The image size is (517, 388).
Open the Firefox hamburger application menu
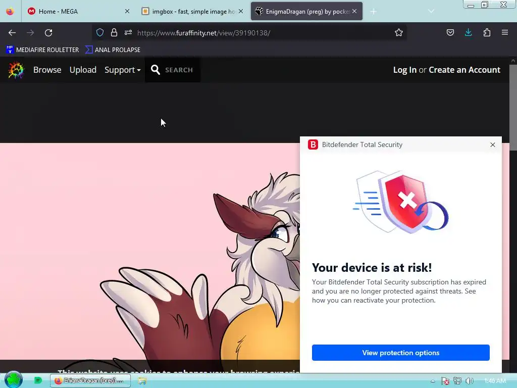point(505,32)
